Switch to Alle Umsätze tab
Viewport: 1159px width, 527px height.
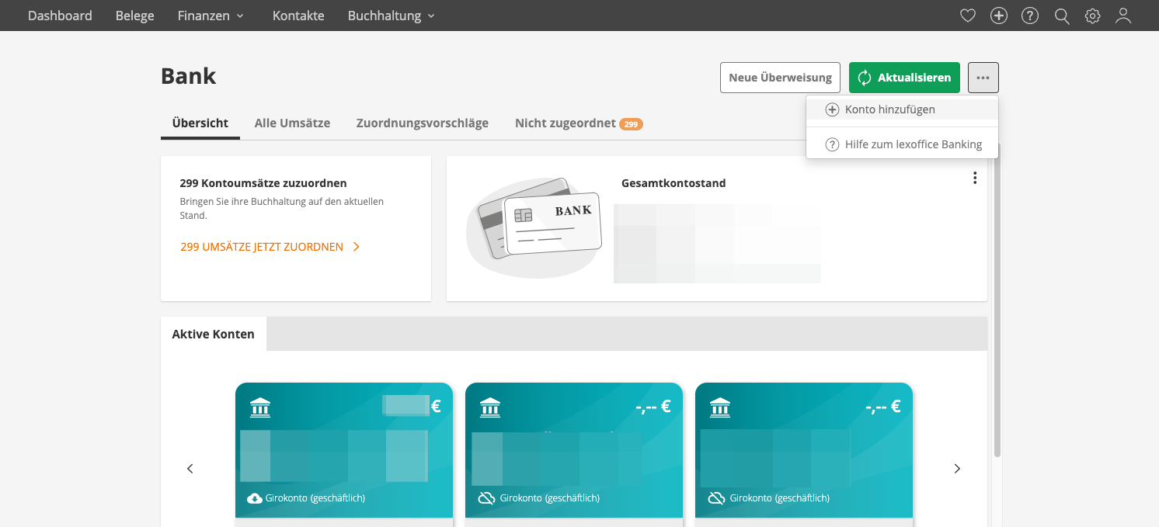(292, 123)
